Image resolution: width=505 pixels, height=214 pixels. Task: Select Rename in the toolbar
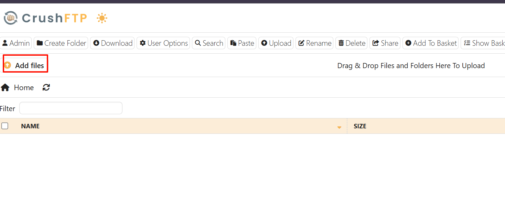click(314, 43)
